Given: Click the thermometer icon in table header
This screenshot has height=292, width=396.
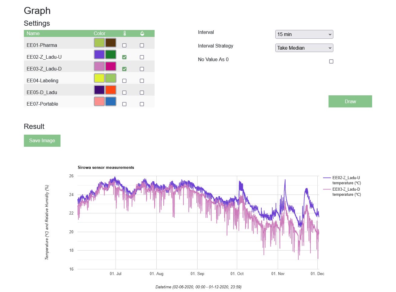Looking at the screenshot, I should click(x=125, y=34).
